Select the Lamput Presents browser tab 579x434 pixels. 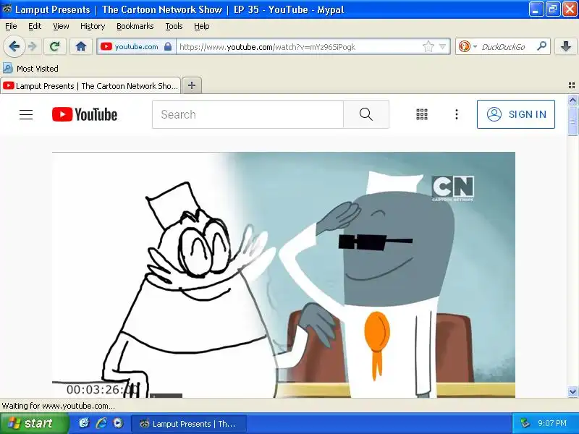90,86
